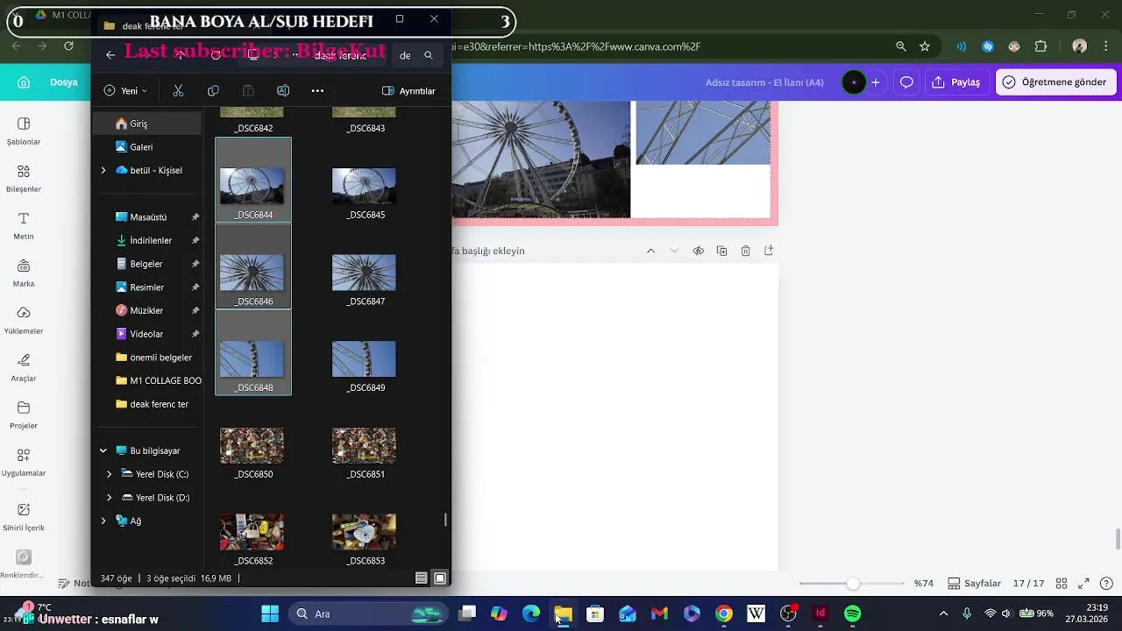Screen dimensions: 1122x631
Task: Open the Masaüstü quick access folder
Action: coord(147,217)
